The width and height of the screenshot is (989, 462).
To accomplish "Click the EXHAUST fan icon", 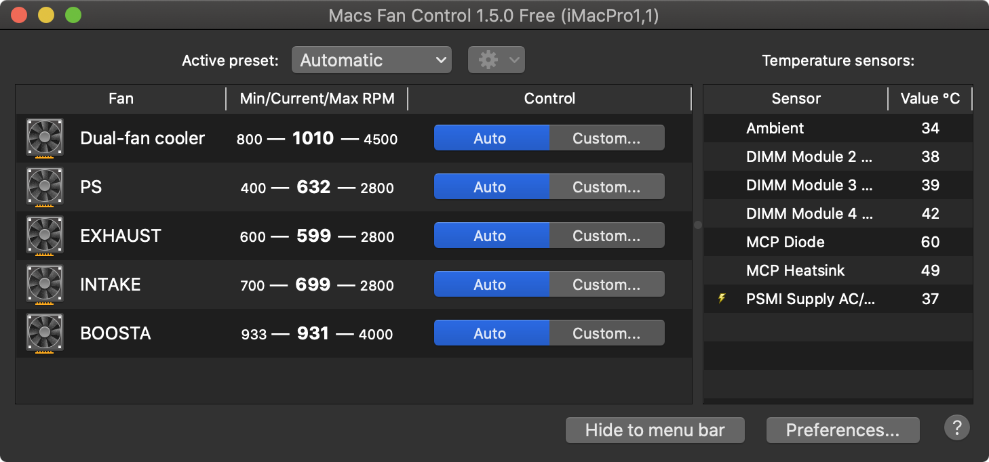I will [45, 236].
